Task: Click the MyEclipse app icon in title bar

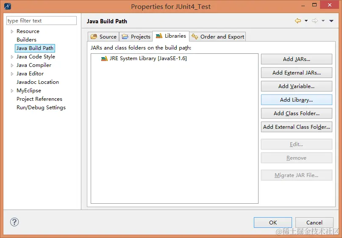Action: (x=7, y=6)
